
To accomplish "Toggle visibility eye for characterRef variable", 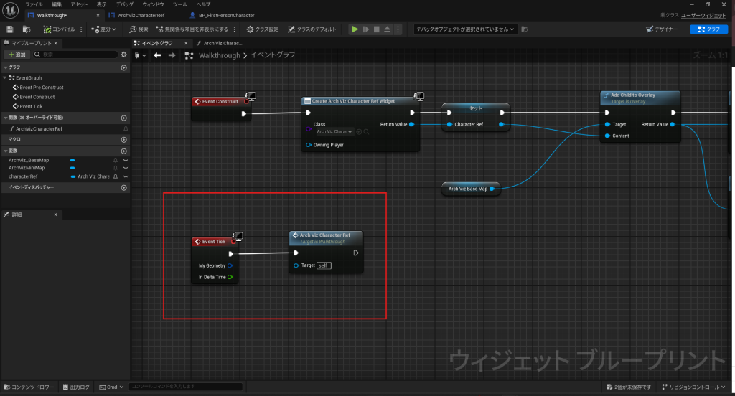I will (126, 176).
